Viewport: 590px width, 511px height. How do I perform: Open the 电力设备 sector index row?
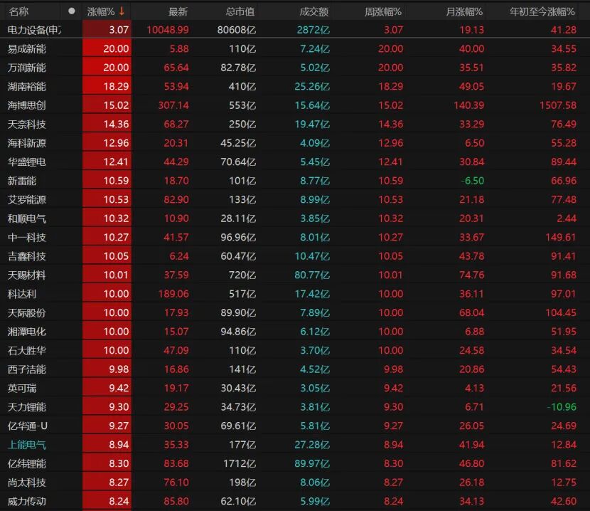tap(34, 30)
